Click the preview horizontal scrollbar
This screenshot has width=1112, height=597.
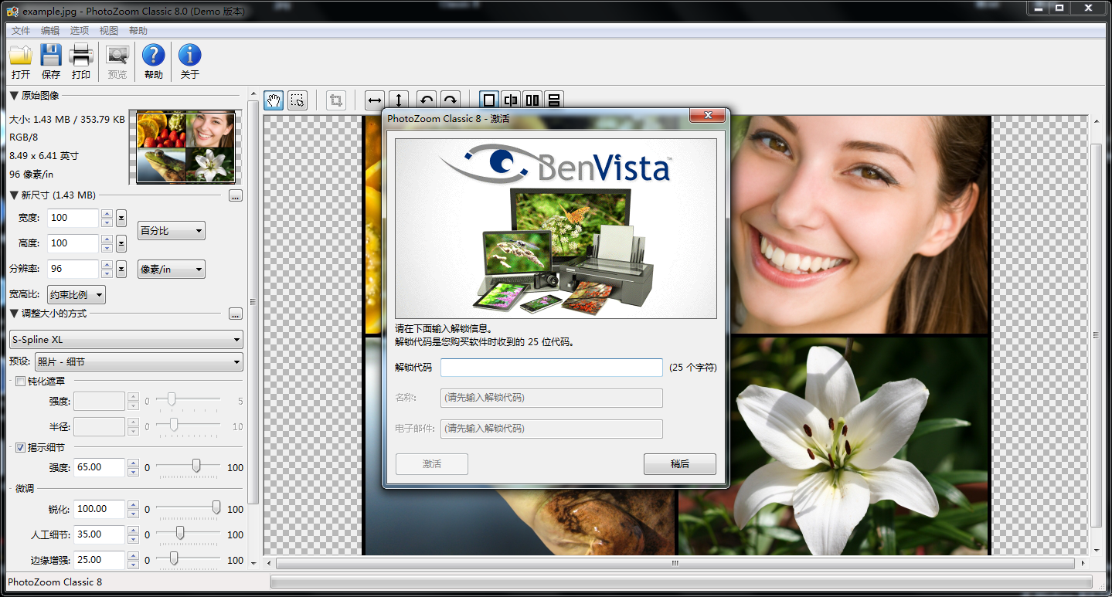point(675,563)
